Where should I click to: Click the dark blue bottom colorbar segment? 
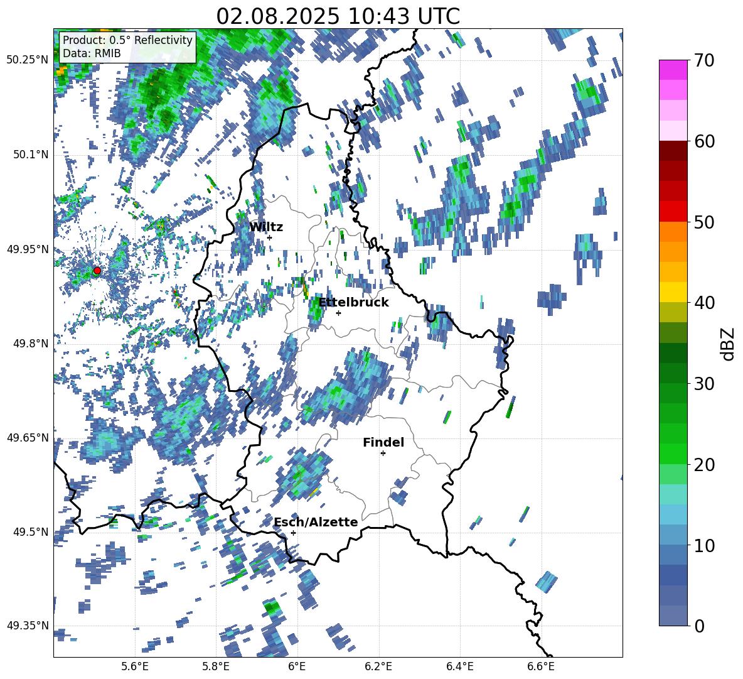tap(673, 616)
